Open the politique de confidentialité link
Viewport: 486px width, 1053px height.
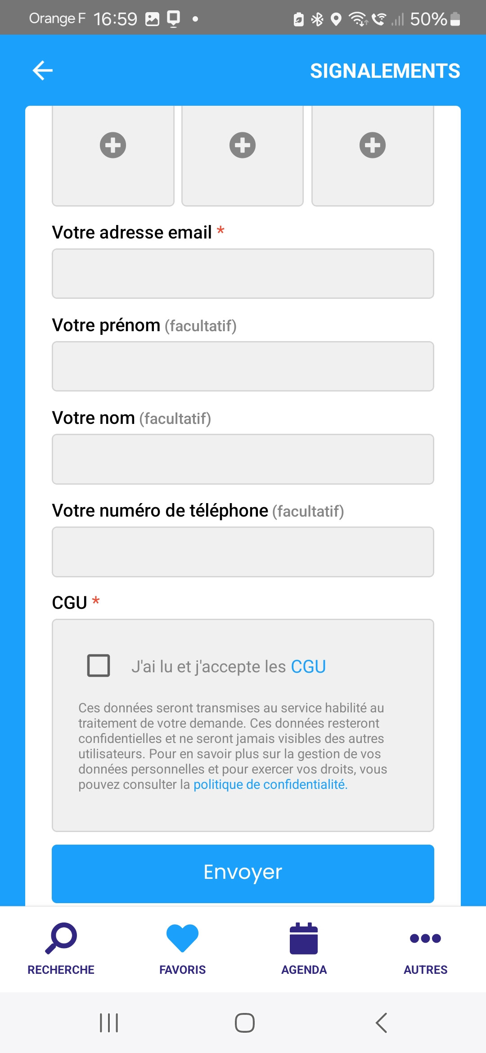point(270,784)
